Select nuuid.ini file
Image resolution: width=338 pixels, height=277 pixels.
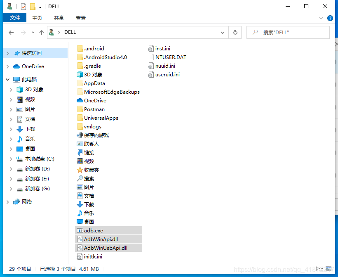pos(162,66)
